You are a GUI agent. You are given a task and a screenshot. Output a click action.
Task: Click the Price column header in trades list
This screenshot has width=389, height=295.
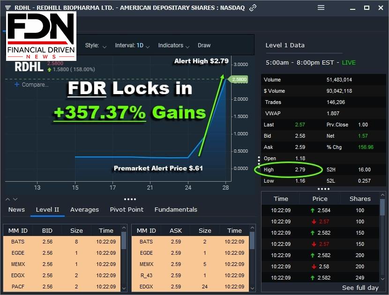[x=320, y=199]
